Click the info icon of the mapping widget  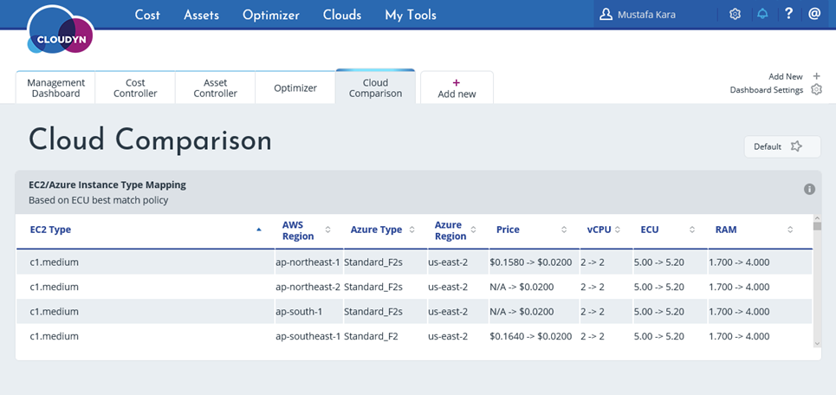(809, 189)
